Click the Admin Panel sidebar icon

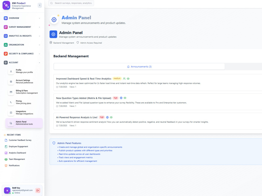pyautogui.click(x=11, y=123)
